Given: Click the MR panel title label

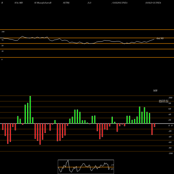Looking at the screenshot, I should click(155, 90).
